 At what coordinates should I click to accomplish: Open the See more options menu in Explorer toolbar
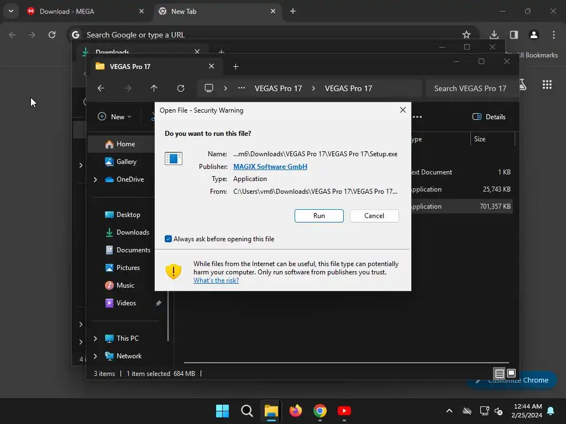tap(417, 117)
